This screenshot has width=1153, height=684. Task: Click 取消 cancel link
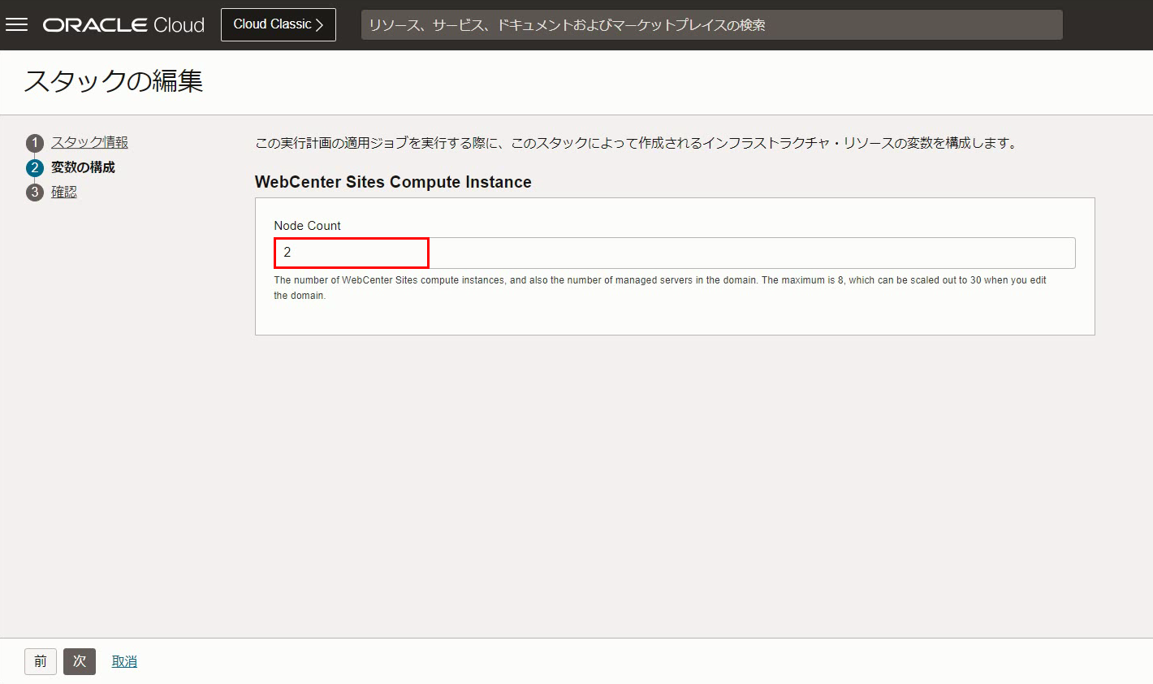pos(124,662)
